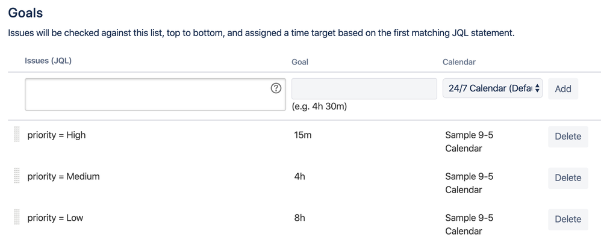Click Sample 9-5 Calendar in Low row
The image size is (601, 243).
click(x=469, y=224)
